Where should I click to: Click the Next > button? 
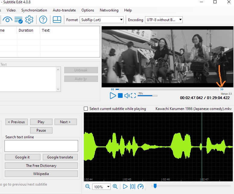click(66, 122)
